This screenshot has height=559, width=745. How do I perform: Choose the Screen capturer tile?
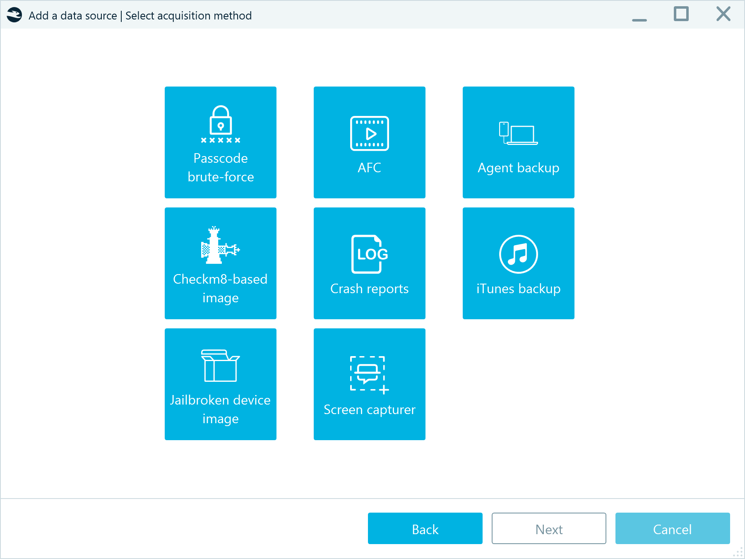click(370, 384)
